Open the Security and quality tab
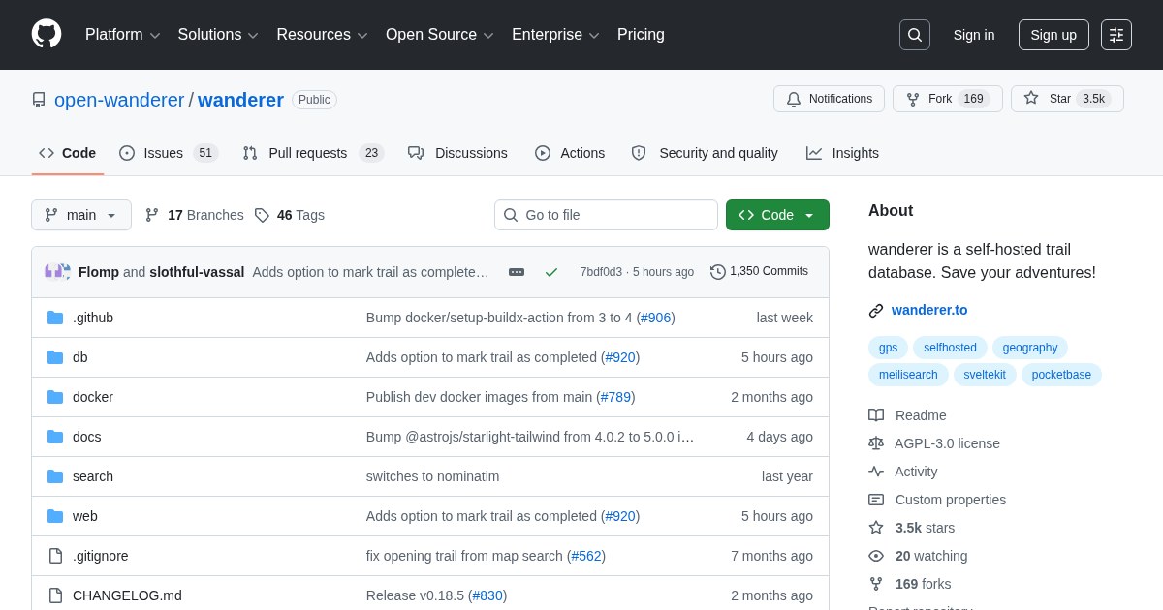Screen dimensions: 1163x610 pyautogui.click(x=705, y=153)
